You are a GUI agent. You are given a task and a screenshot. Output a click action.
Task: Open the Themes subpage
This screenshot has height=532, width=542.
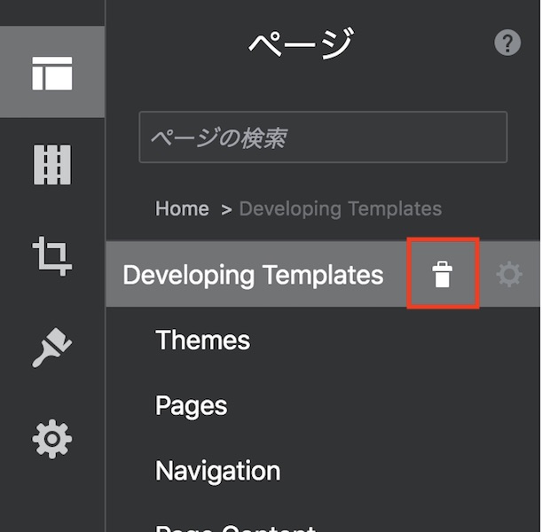[202, 340]
